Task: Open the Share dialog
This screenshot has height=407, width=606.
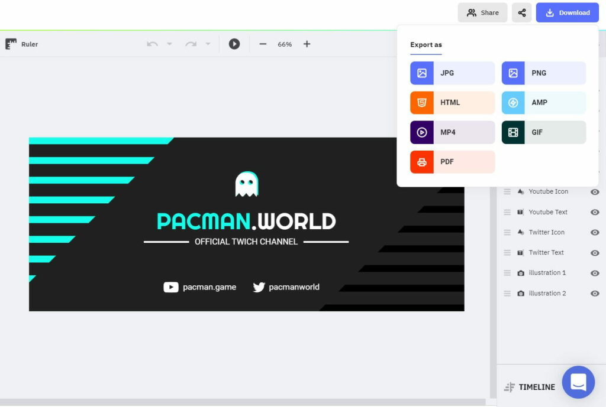Action: click(x=482, y=12)
